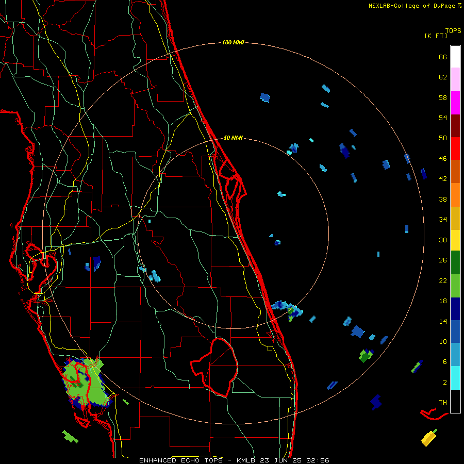Viewport: 464px width, 464px height.
Task: Click the legend value 58
Action: [x=443, y=97]
